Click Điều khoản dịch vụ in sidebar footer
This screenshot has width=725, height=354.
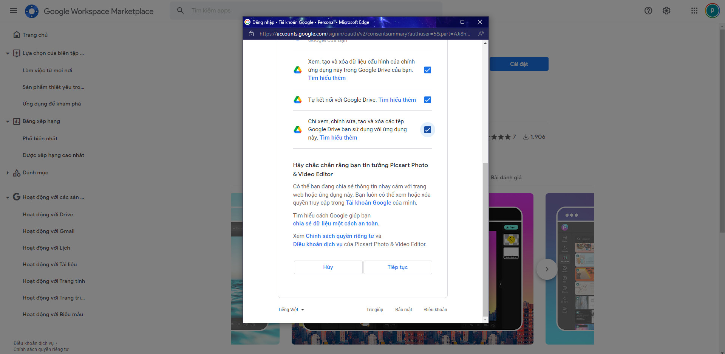(34, 343)
